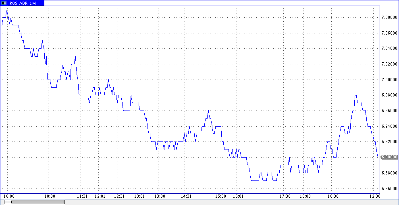The image size is (399, 205).
Task: Click the 13:30 time axis label
Action: click(160, 197)
